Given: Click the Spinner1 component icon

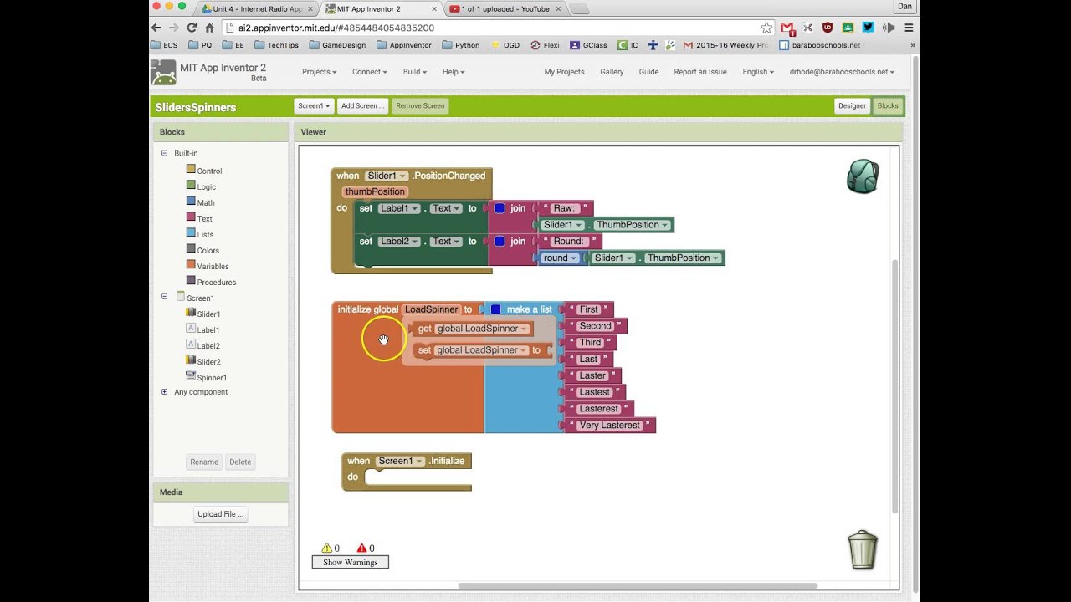Looking at the screenshot, I should [x=191, y=376].
